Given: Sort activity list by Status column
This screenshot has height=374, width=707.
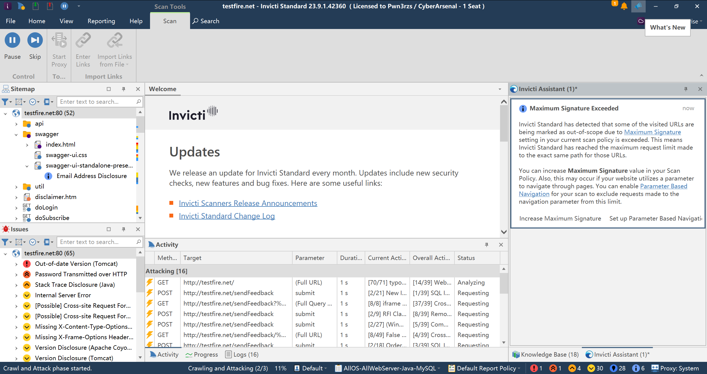Looking at the screenshot, I should coord(477,258).
